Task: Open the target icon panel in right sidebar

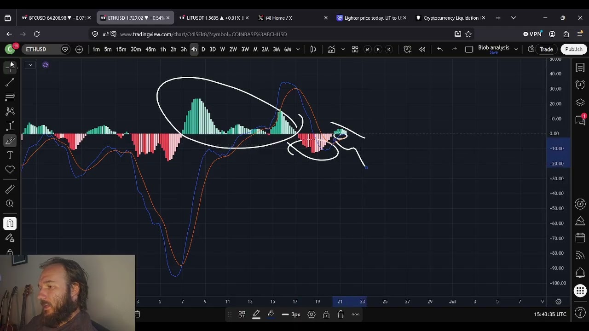Action: click(580, 204)
